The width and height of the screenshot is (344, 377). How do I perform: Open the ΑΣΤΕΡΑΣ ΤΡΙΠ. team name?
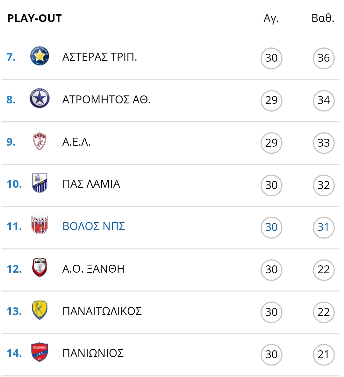(100, 57)
